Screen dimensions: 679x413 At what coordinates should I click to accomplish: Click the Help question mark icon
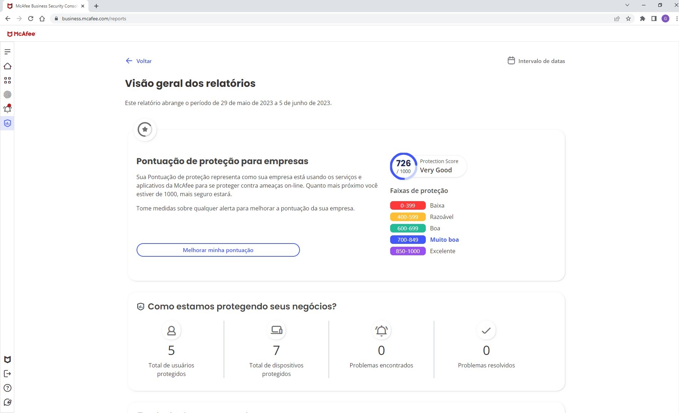tap(7, 387)
